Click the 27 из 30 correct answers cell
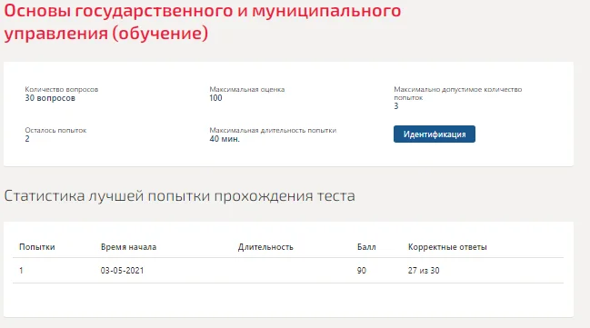 [424, 270]
